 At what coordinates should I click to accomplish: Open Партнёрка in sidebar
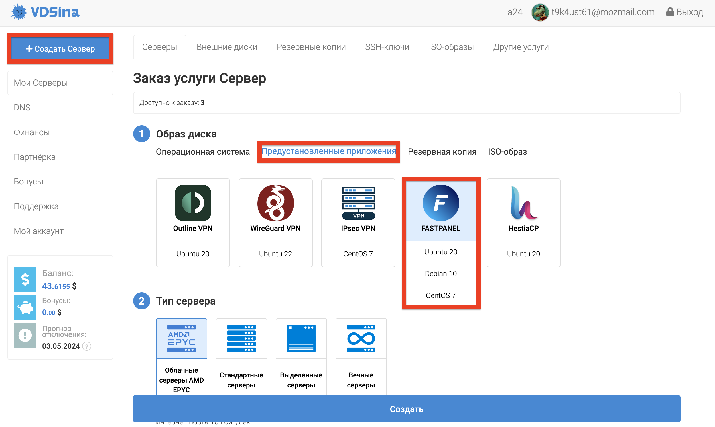tap(34, 157)
